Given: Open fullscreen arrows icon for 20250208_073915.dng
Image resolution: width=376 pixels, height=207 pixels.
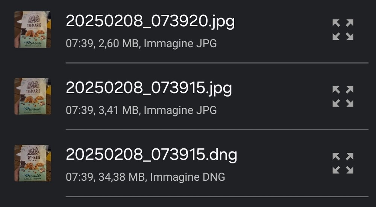Looking at the screenshot, I should click(343, 163).
